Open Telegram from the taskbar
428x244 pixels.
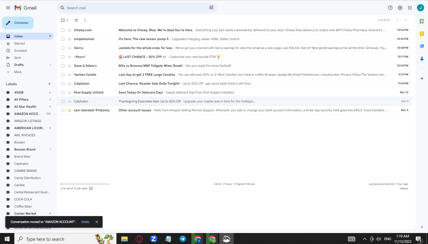183,239
